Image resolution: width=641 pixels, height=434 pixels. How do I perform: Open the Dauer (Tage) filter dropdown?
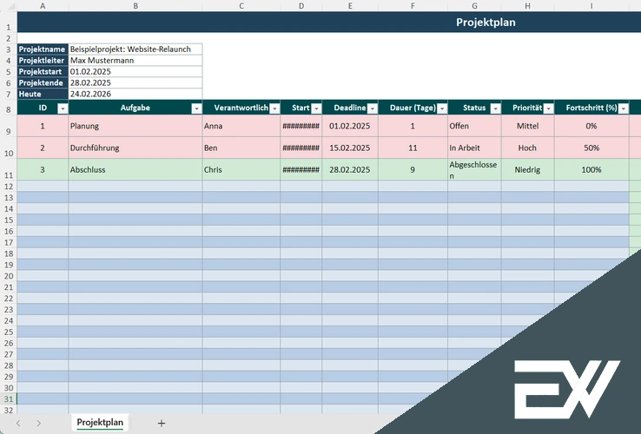(442, 108)
